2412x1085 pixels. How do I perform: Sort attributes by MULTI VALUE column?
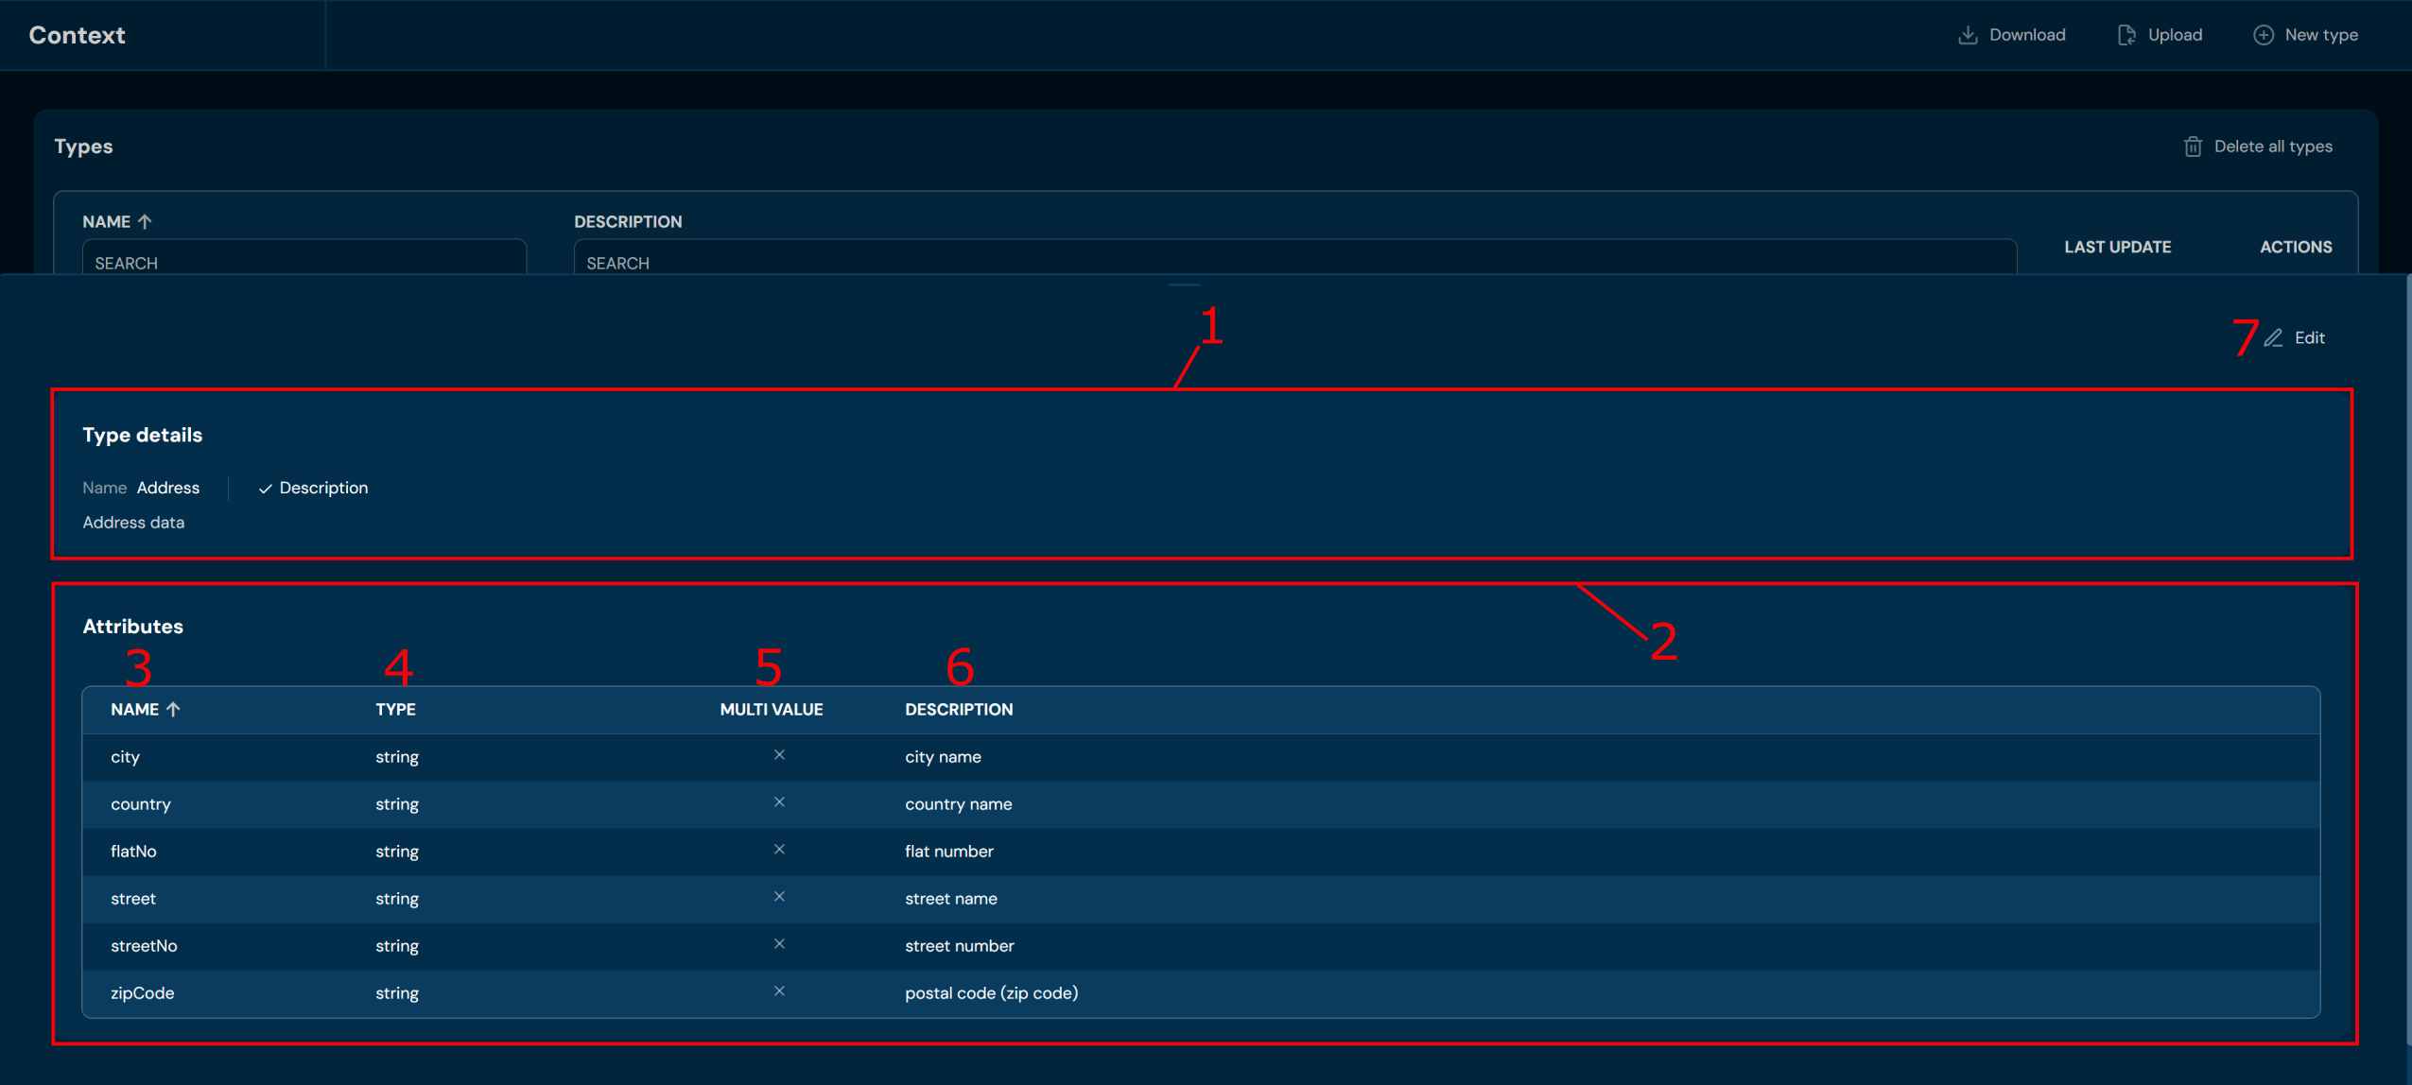coord(771,709)
